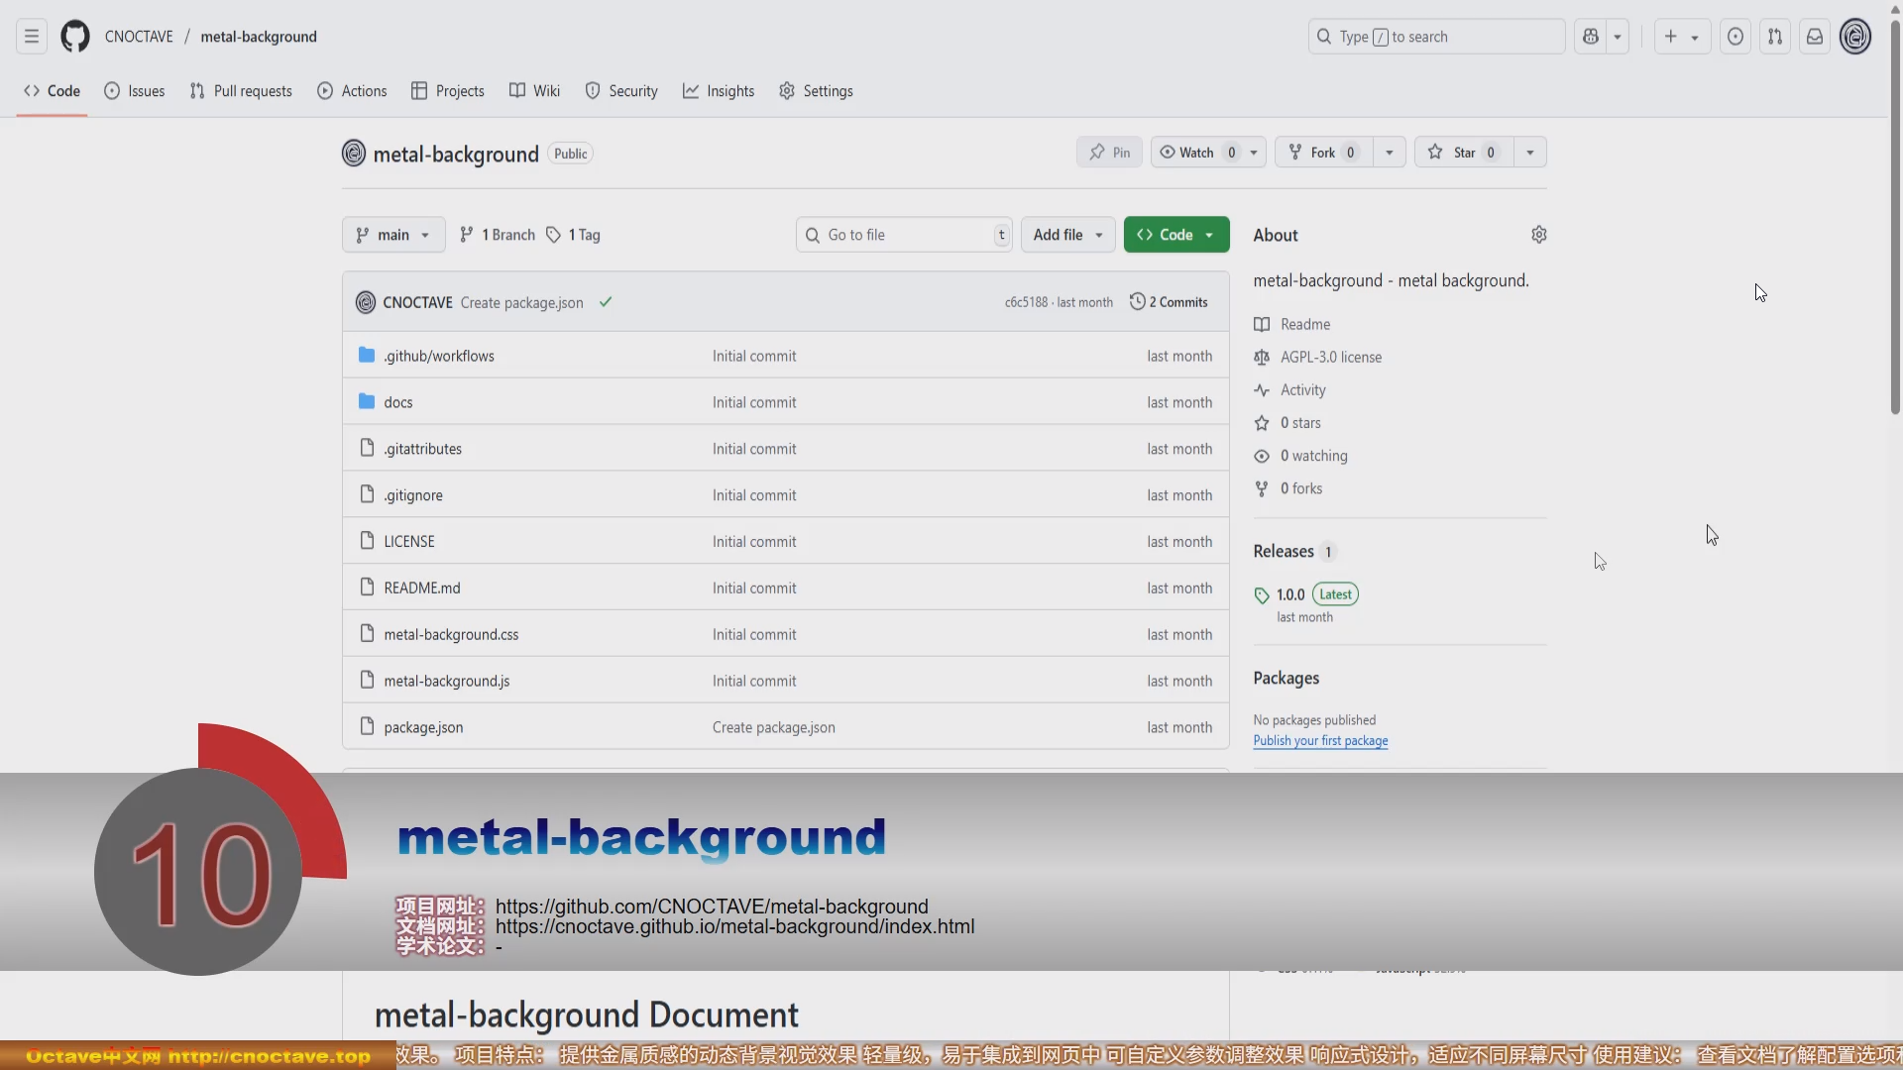Open the Settings tab
Viewport: 1903px width, 1070px height.
(x=816, y=91)
